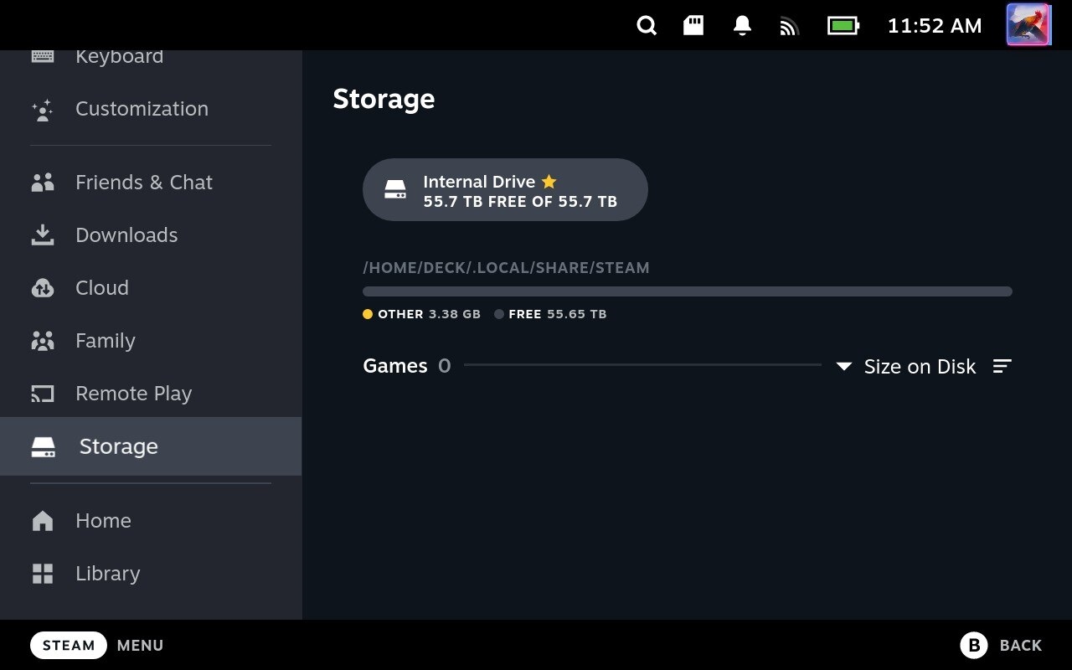The height and width of the screenshot is (670, 1072).
Task: Open the search magnifier icon
Action: [x=647, y=26]
